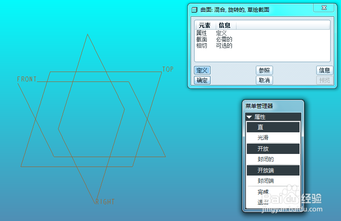Click the dialog title bar surface icon

pyautogui.click(x=194, y=10)
